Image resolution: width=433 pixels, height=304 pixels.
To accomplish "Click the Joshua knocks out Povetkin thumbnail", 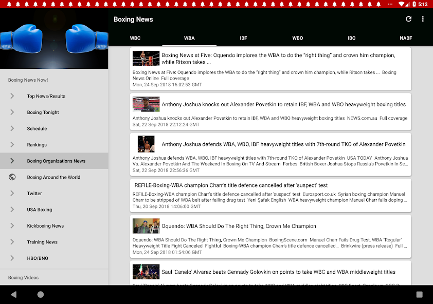I will tap(146, 104).
